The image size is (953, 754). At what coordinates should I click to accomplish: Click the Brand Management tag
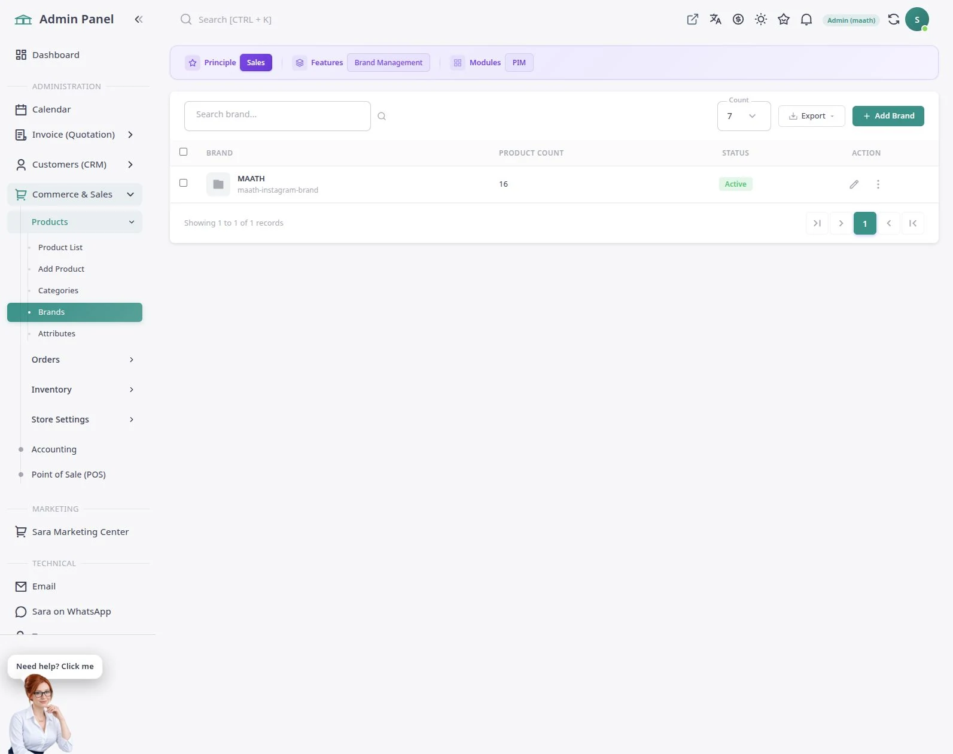tap(388, 63)
